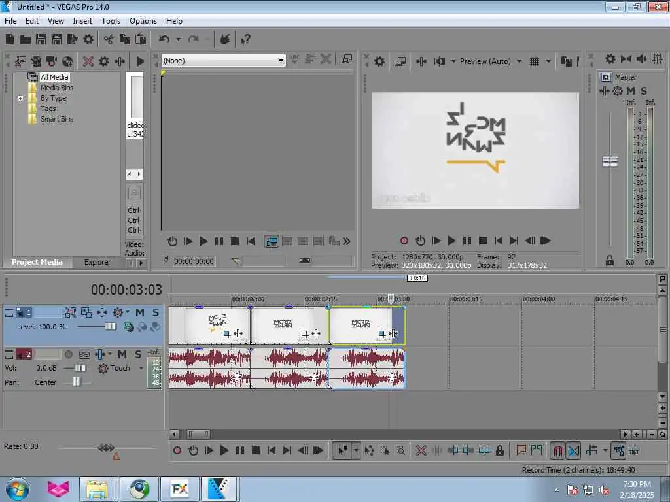Delete selected events with timeline red X

coord(421,450)
